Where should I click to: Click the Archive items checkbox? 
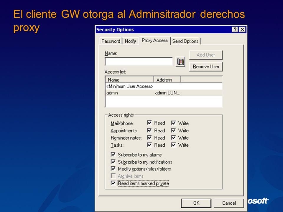pos(113,176)
